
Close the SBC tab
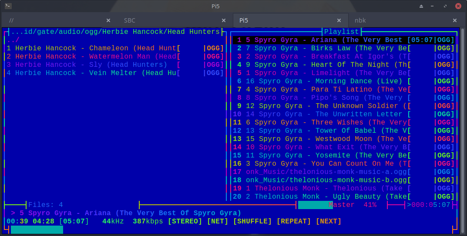tap(224, 20)
